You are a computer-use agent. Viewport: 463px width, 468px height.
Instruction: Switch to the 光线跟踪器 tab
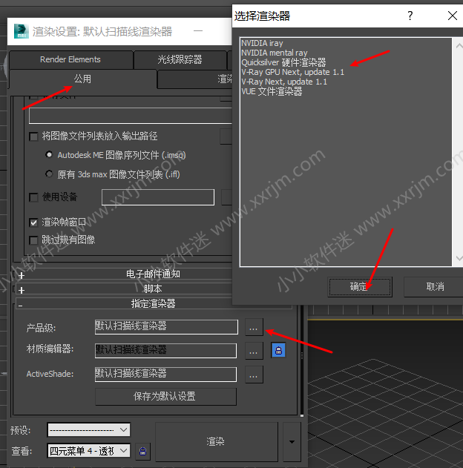tap(178, 59)
